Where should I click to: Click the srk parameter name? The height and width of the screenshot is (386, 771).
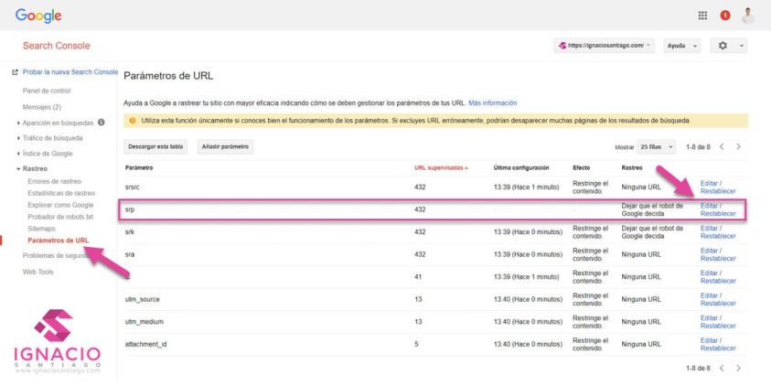129,232
